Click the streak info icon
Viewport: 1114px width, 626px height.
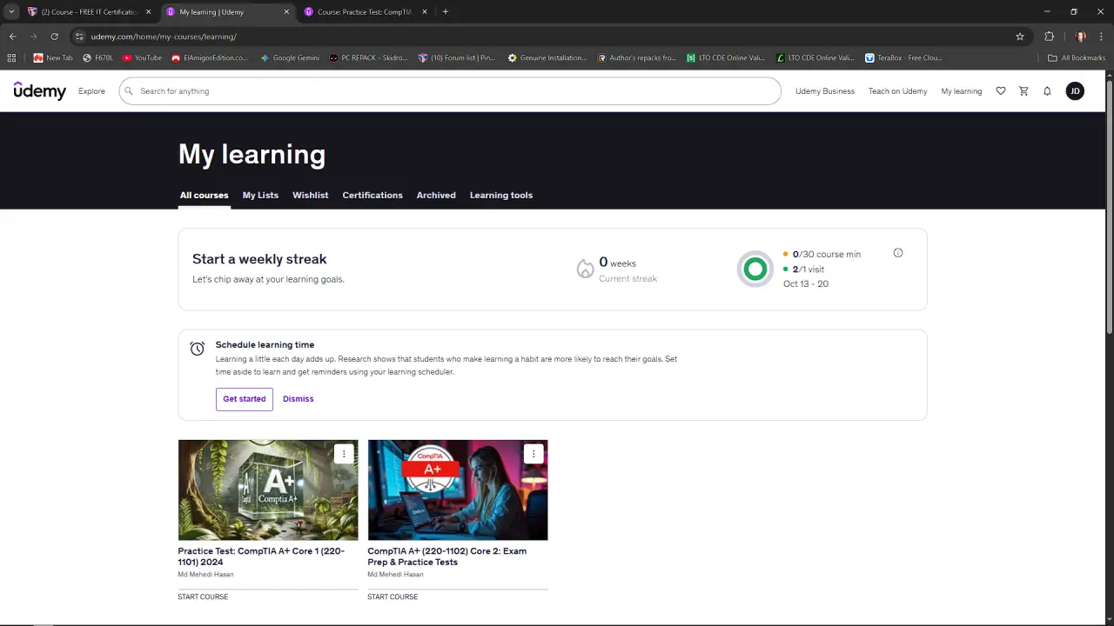pyautogui.click(x=898, y=253)
